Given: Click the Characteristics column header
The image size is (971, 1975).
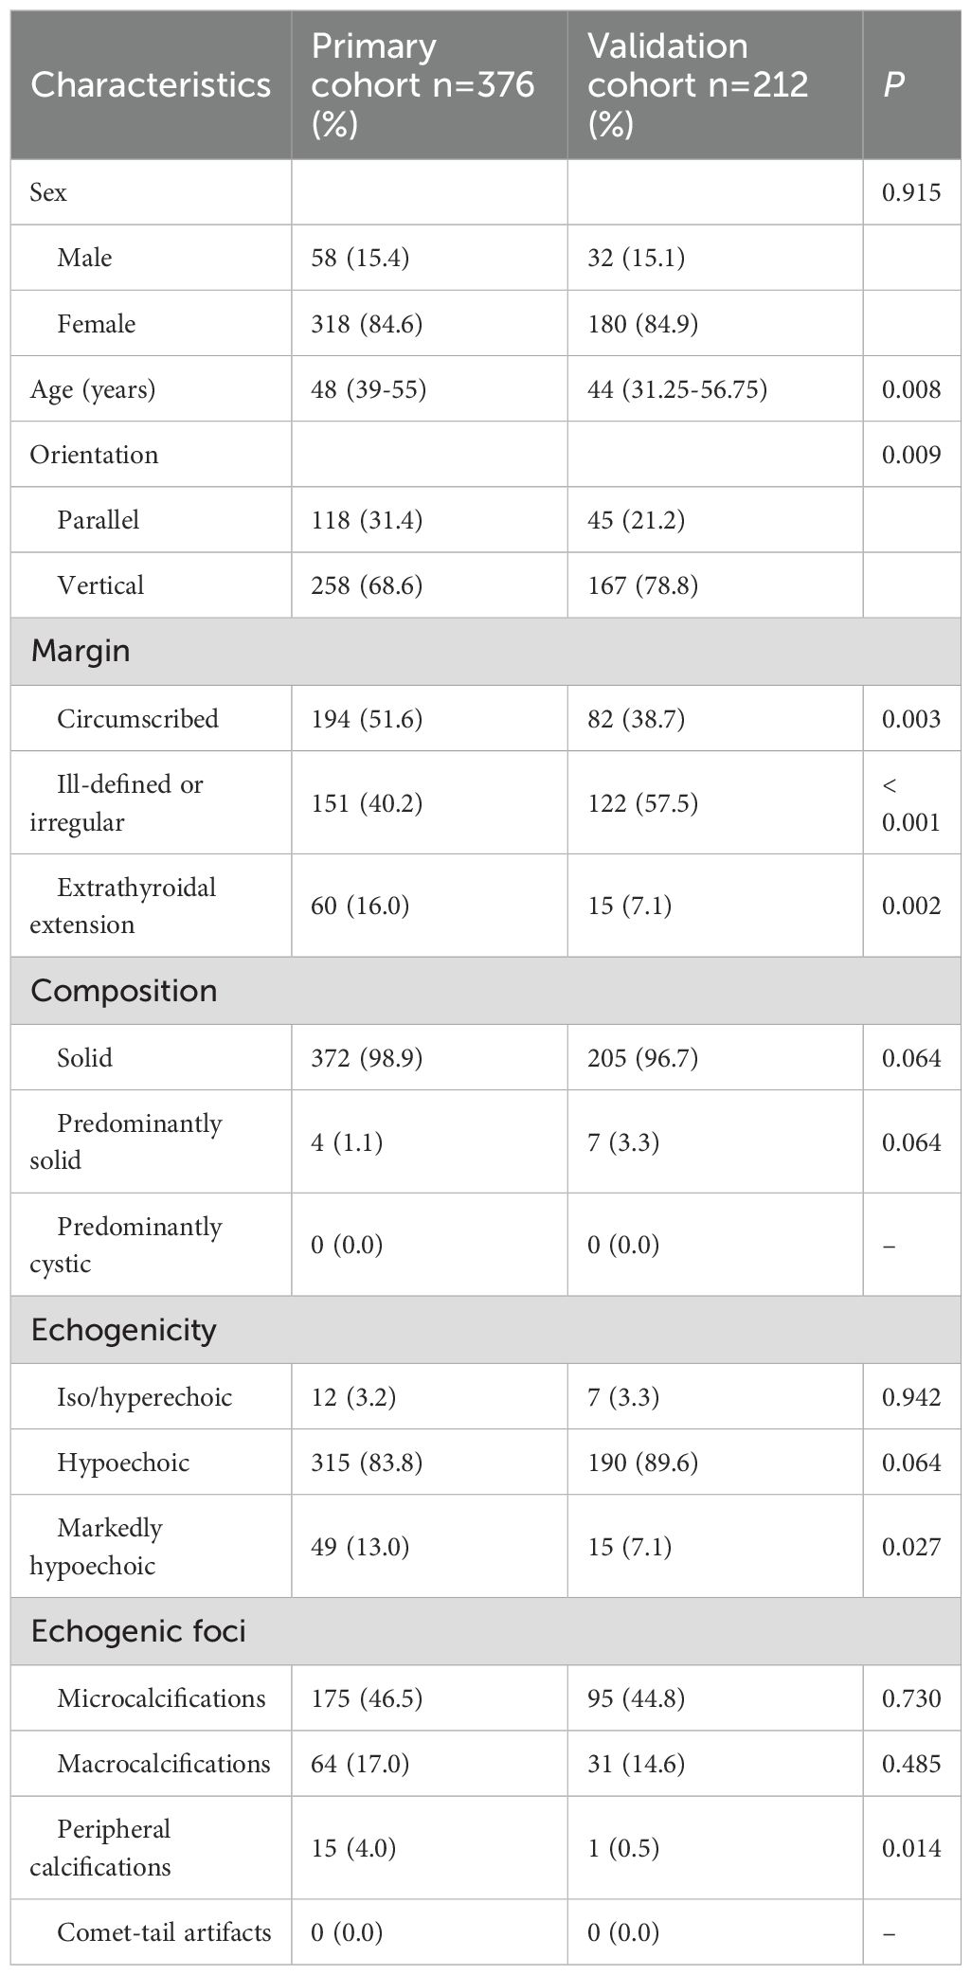Looking at the screenshot, I should pos(151,85).
